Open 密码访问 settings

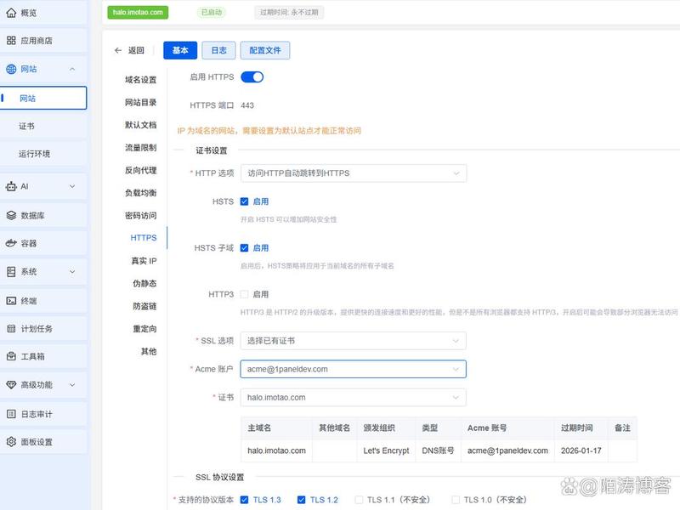(x=140, y=216)
